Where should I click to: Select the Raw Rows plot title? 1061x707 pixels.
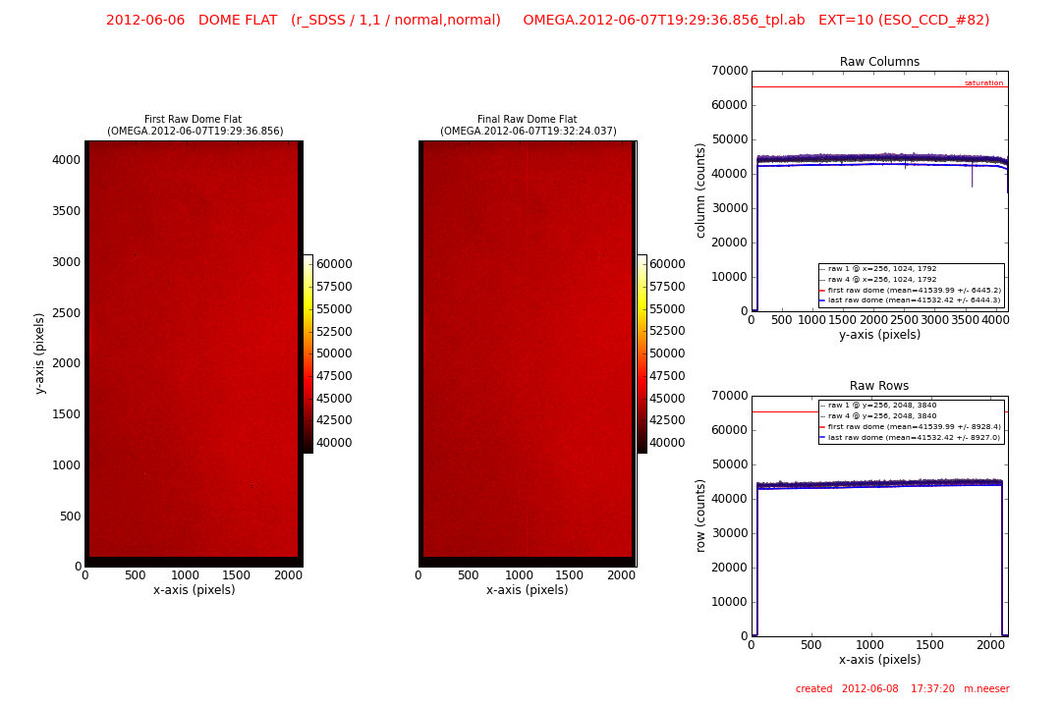pos(879,386)
